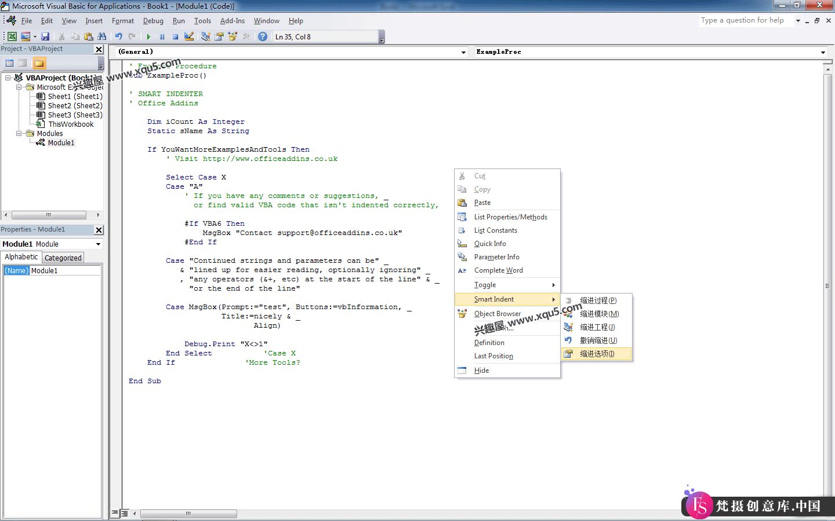The width and height of the screenshot is (835, 521).
Task: Click the Redo arrow in toolbar
Action: 132,36
